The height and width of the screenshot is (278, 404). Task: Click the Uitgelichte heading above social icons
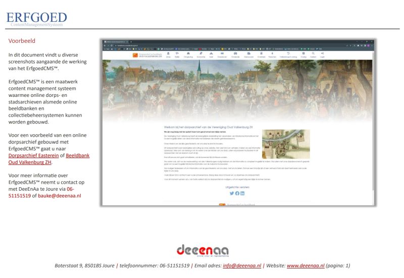pyautogui.click(x=237, y=187)
